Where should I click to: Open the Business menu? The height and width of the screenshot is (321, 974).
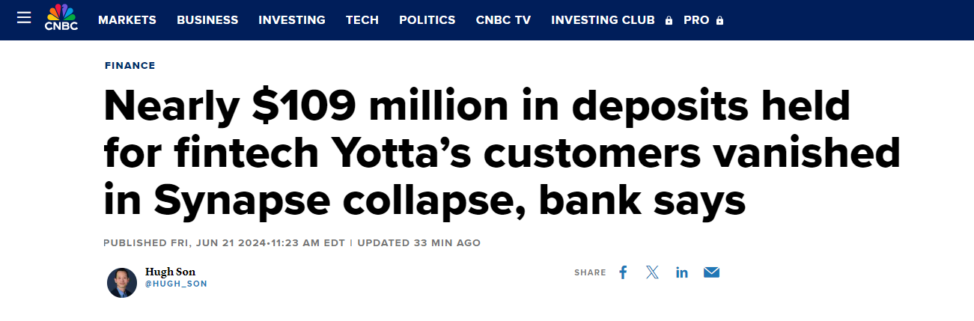coord(207,20)
